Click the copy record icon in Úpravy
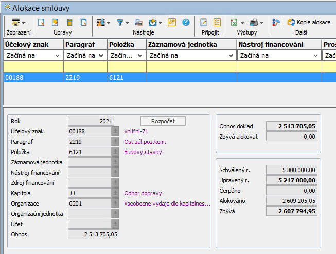Image resolution: width=336 pixels, height=254 pixels. point(83,22)
